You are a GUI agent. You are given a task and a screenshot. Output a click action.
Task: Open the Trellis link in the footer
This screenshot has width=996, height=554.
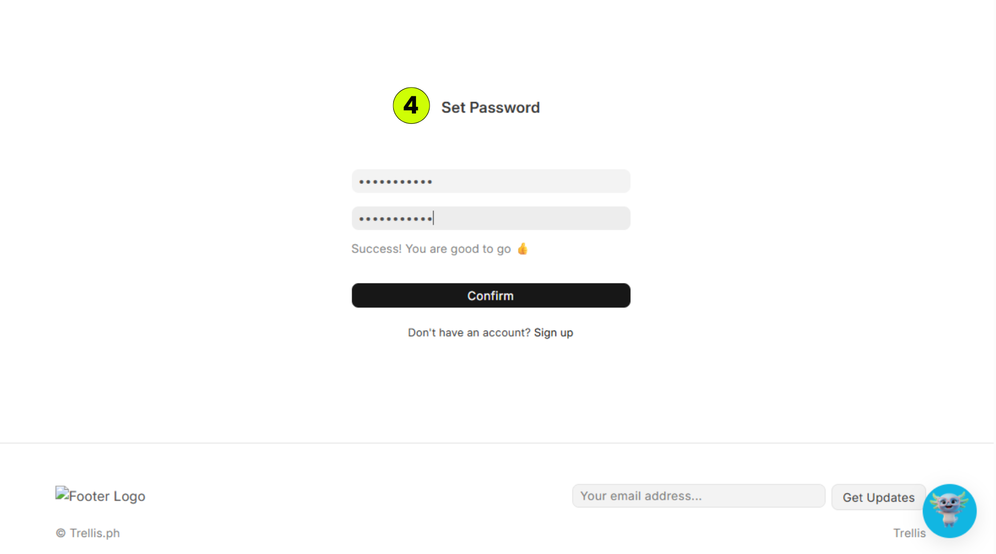point(909,533)
